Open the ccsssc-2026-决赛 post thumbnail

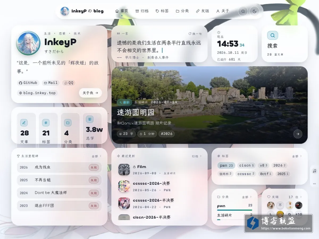tap(124, 186)
